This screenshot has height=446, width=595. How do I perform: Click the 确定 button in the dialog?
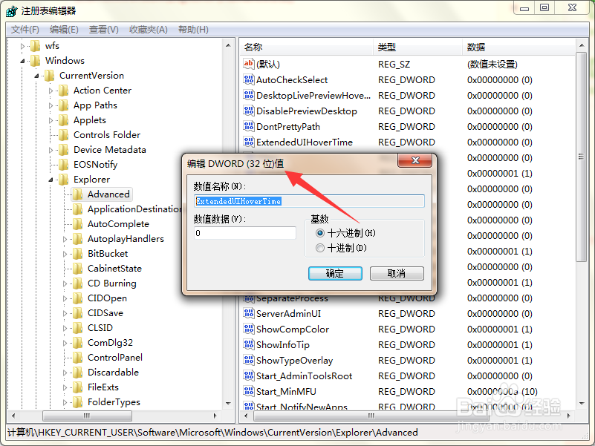(x=334, y=273)
